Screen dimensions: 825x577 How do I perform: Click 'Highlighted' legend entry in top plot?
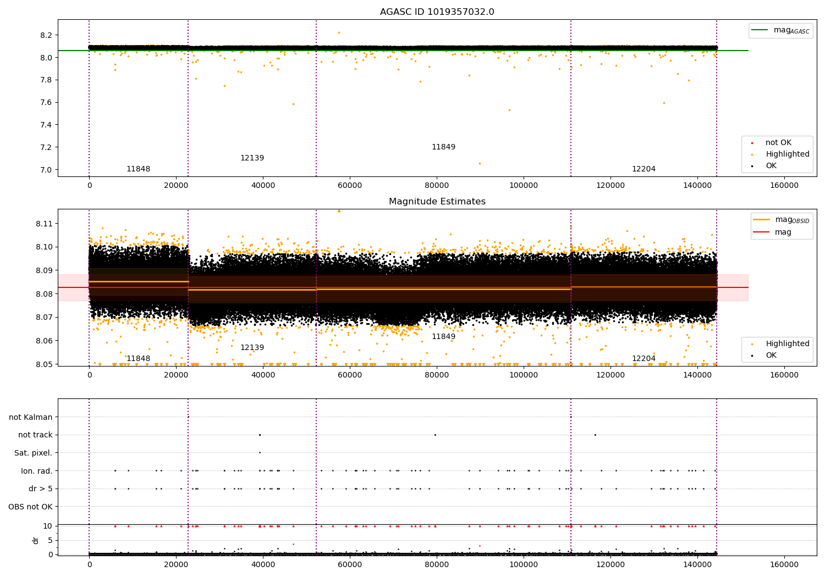click(788, 154)
